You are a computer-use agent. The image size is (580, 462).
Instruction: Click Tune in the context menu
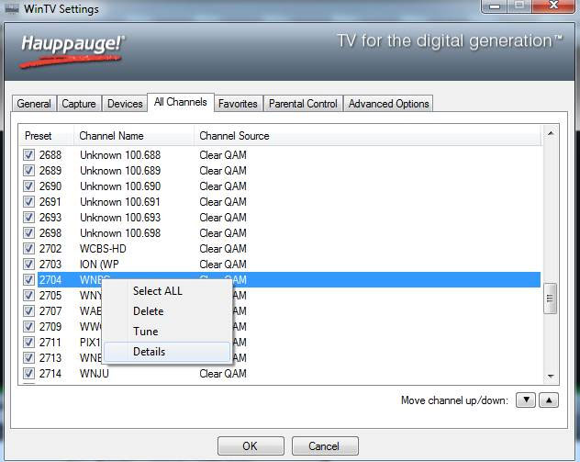pos(146,332)
